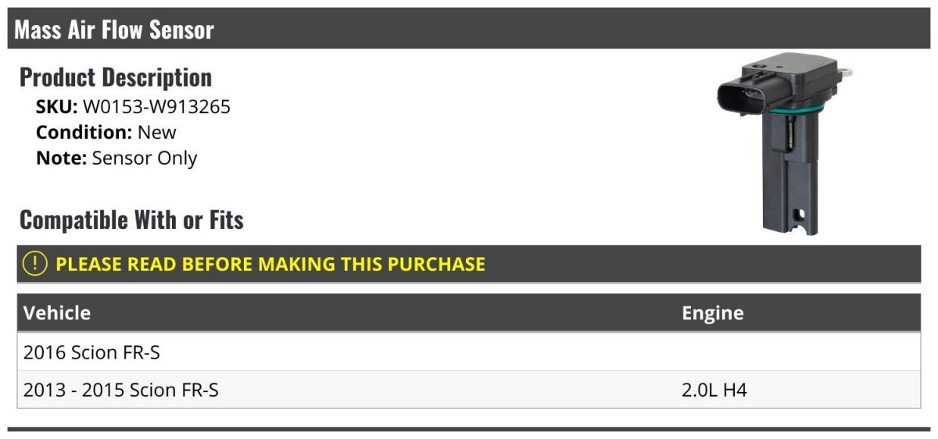Click the 'Sensor Only' note text

tap(145, 159)
